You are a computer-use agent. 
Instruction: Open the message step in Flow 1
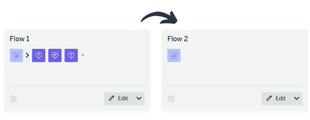pyautogui.click(x=55, y=55)
